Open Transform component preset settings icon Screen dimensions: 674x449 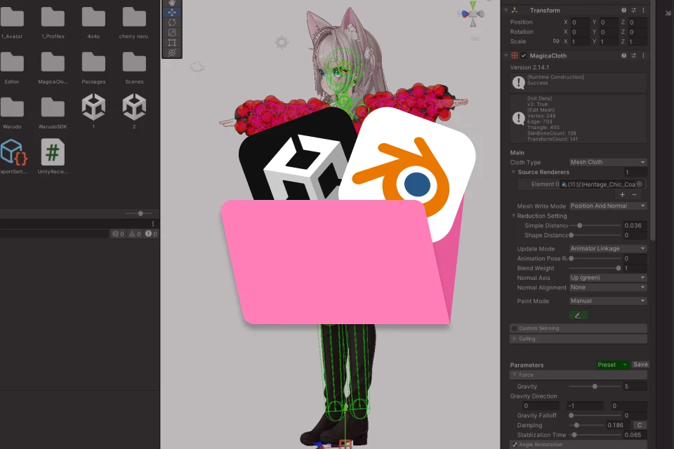point(633,11)
